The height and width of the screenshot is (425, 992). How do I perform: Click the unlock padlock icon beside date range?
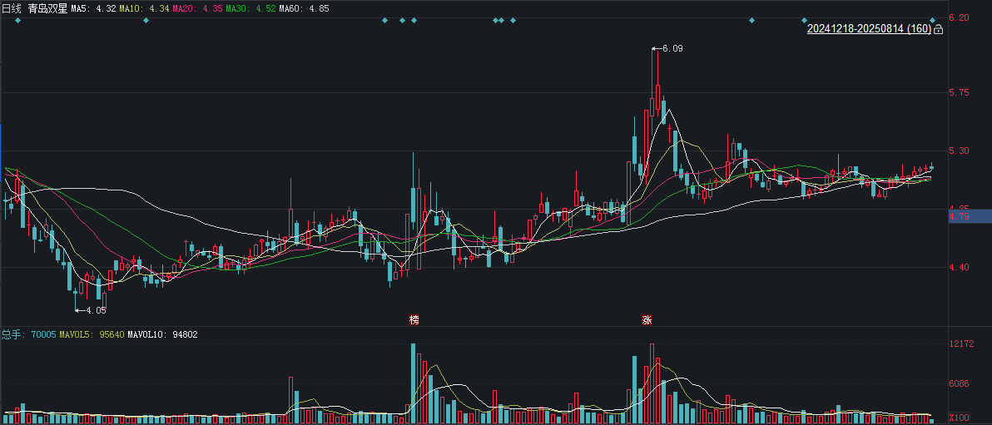point(938,29)
